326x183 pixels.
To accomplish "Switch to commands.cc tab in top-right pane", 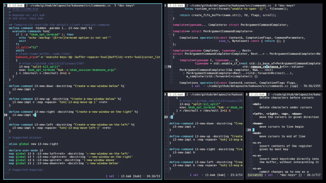I will [229, 6].
